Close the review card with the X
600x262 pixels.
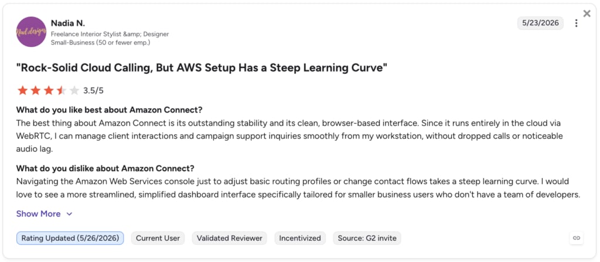point(587,14)
